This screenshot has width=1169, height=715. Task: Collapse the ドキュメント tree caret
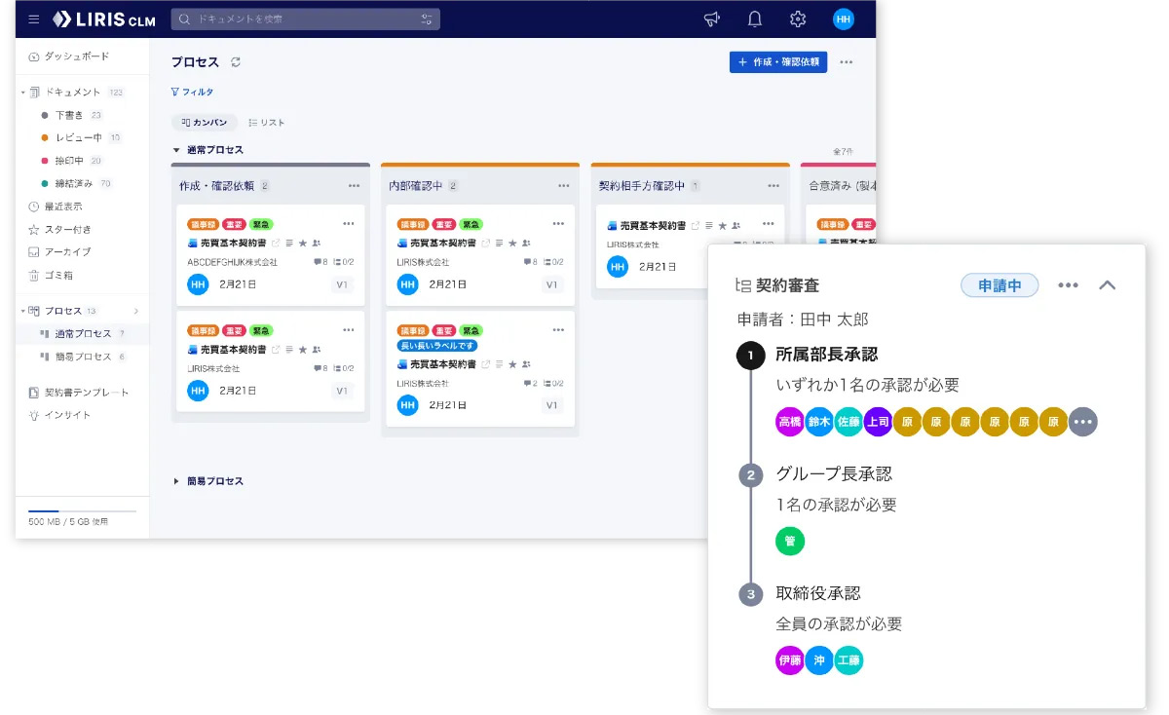coord(22,93)
